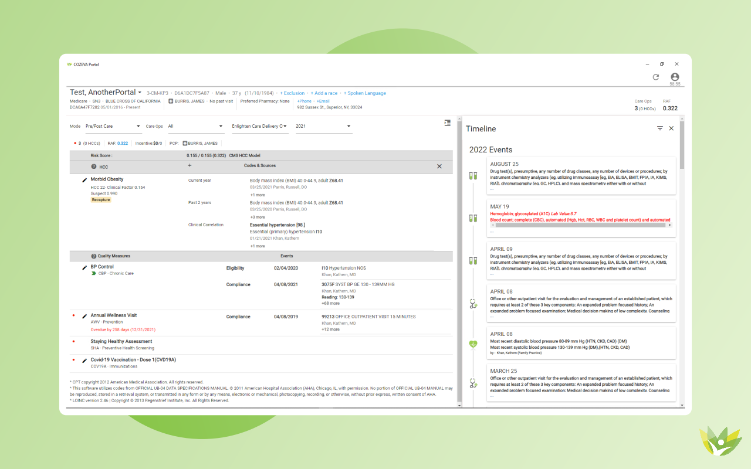
Task: Close the Codes & Sources section
Action: point(439,166)
